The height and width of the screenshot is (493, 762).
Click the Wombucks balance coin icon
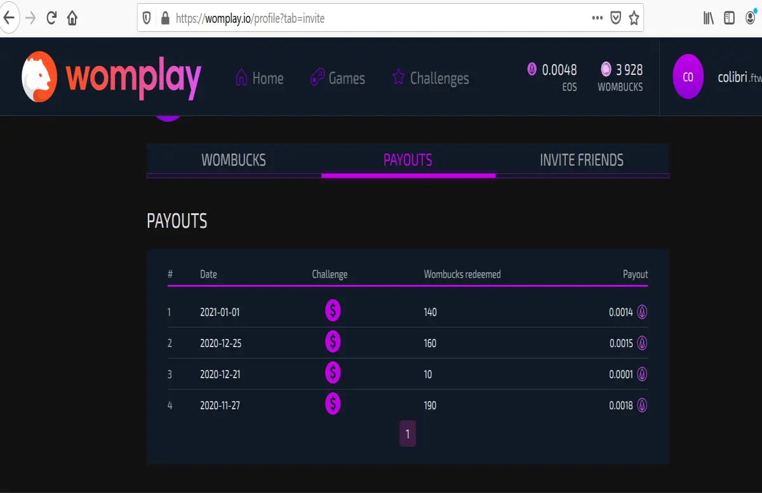click(606, 69)
